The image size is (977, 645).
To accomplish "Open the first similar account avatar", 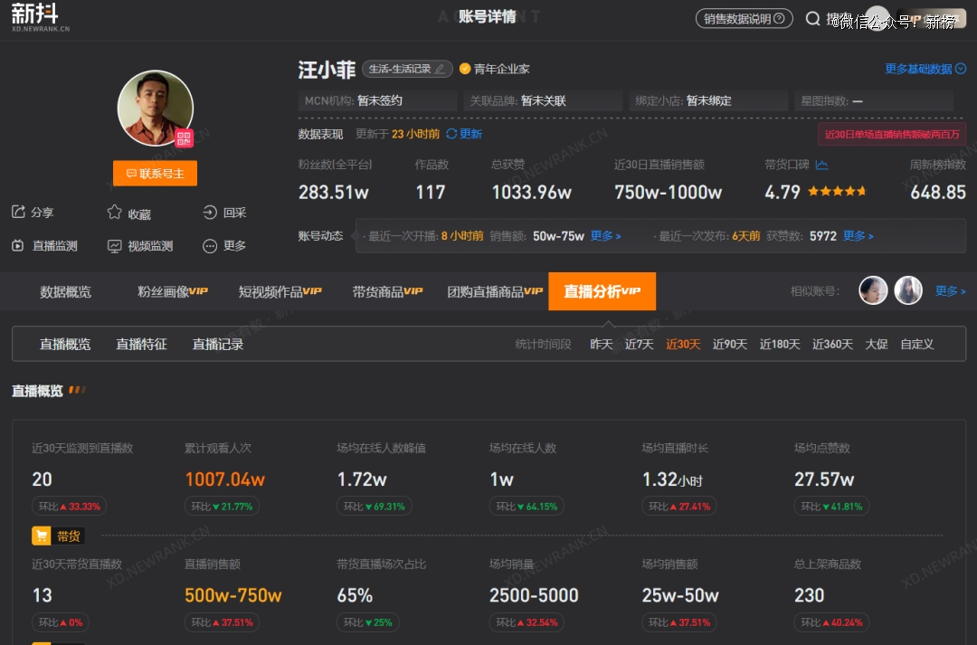I will pyautogui.click(x=873, y=290).
